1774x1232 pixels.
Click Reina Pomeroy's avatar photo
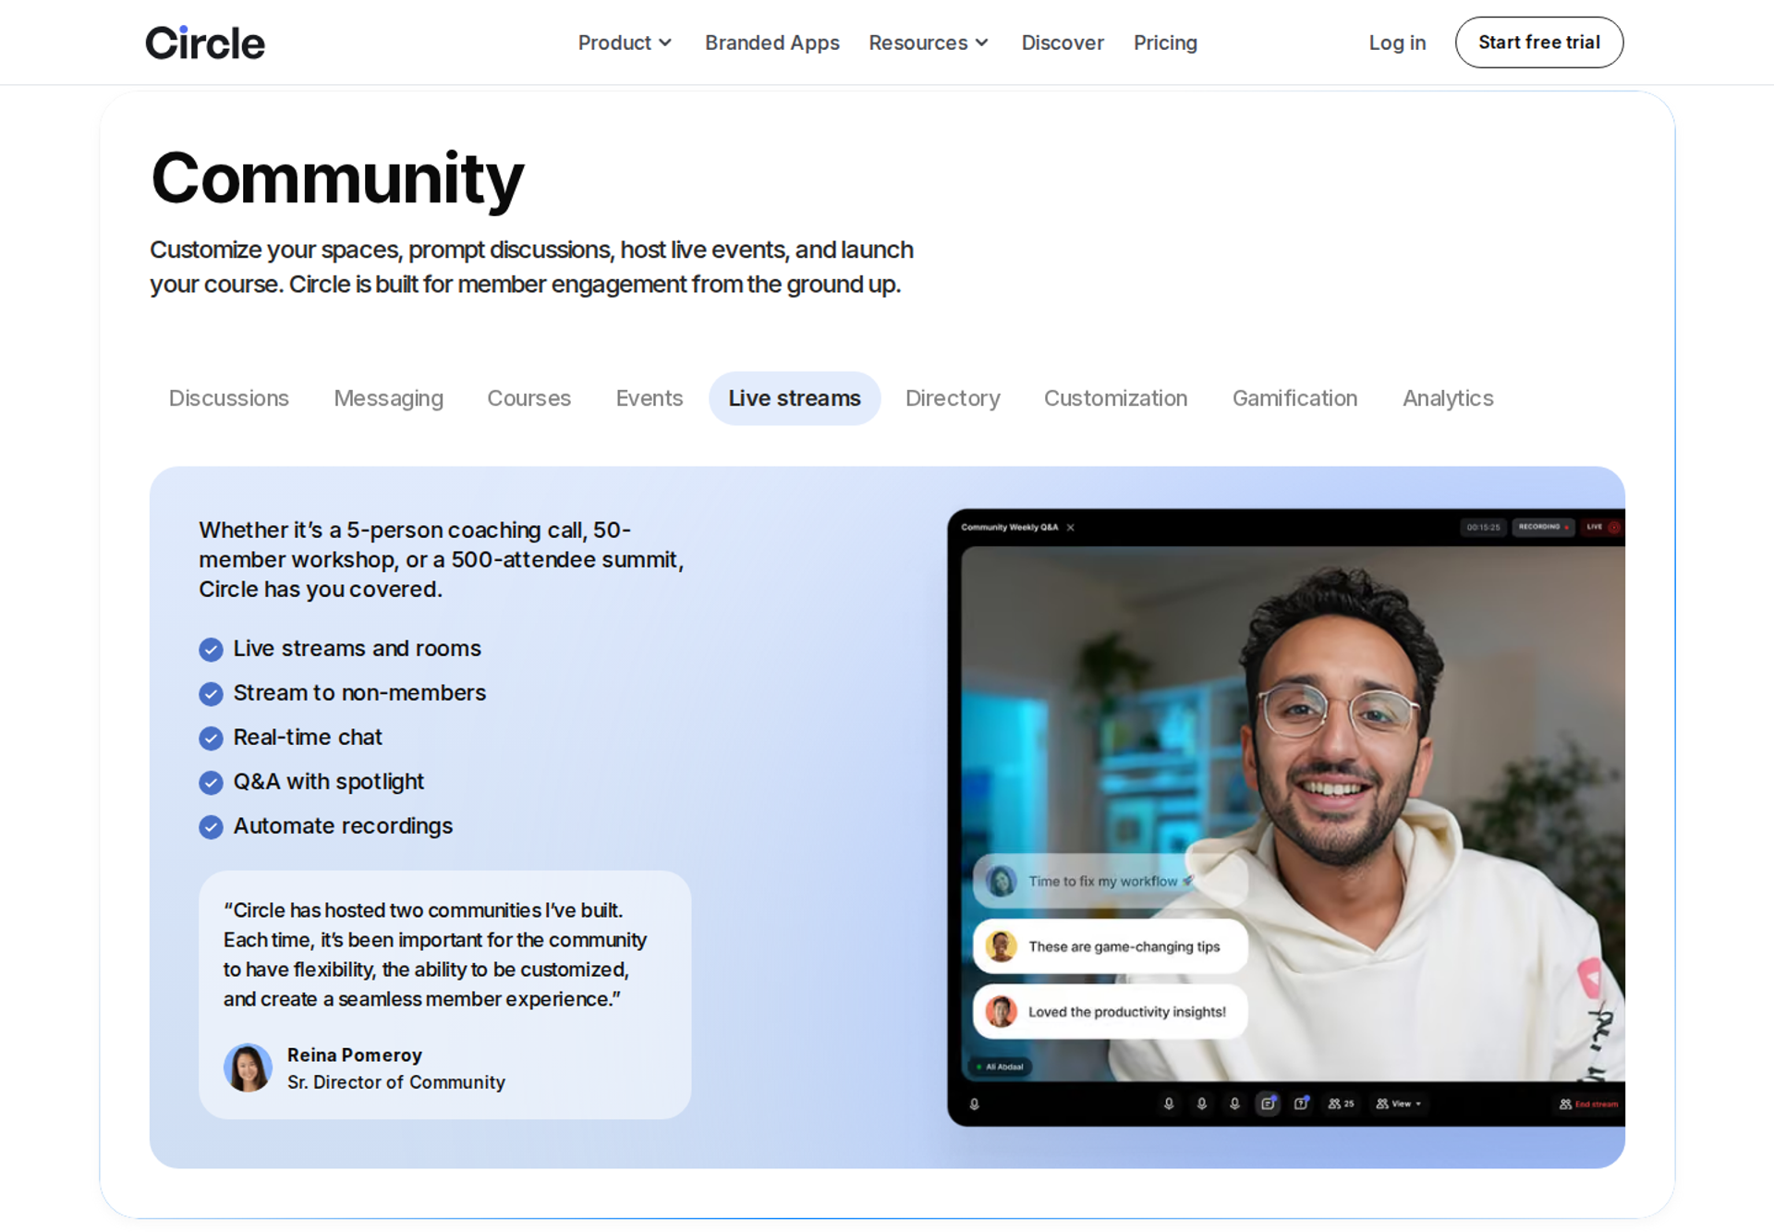pos(248,1068)
